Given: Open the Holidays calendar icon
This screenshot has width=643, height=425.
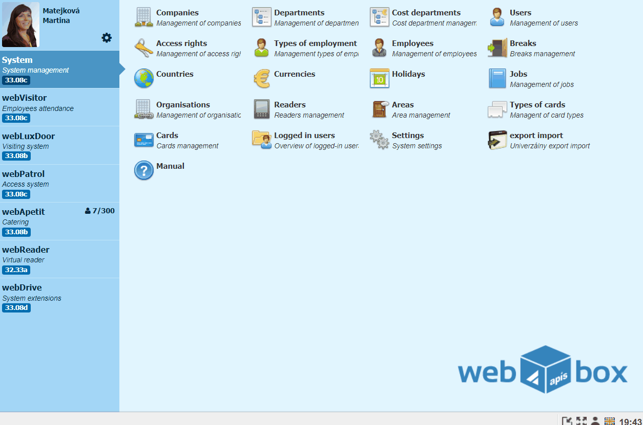Looking at the screenshot, I should (x=380, y=79).
